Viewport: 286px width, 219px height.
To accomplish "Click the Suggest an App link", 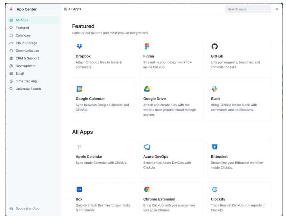I will coord(28,209).
